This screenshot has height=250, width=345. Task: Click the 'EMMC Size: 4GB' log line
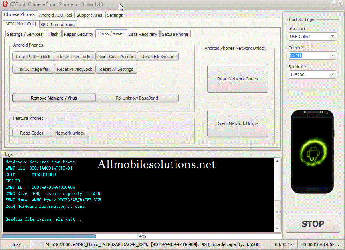(x=53, y=193)
